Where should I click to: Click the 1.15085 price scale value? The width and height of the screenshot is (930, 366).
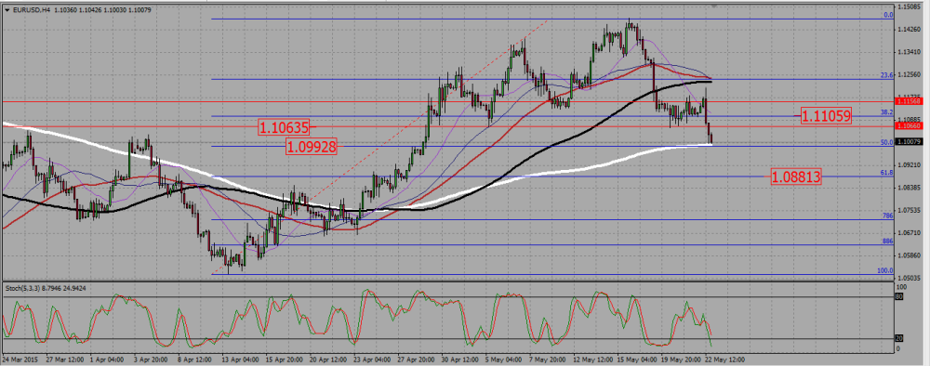click(910, 7)
